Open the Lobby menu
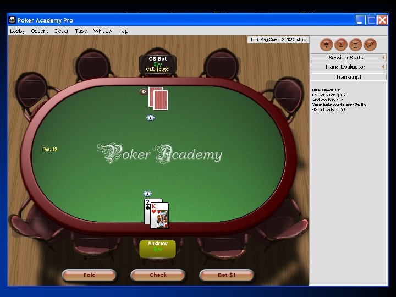The height and width of the screenshot is (297, 396). pyautogui.click(x=18, y=31)
